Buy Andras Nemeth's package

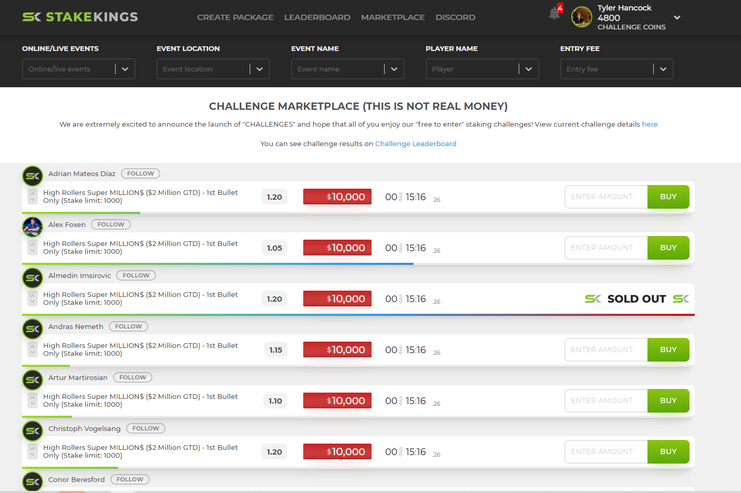coord(668,350)
